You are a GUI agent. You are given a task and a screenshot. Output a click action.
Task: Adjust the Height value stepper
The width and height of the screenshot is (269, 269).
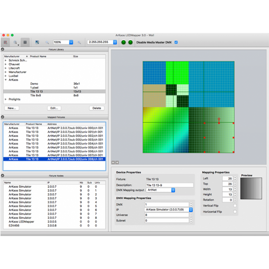tap(235, 194)
